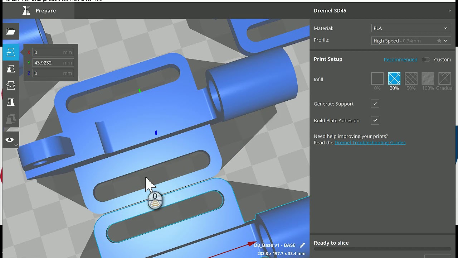Click the pencil icon beside D3_Base v1 - BASE
458x258 pixels.
click(302, 245)
